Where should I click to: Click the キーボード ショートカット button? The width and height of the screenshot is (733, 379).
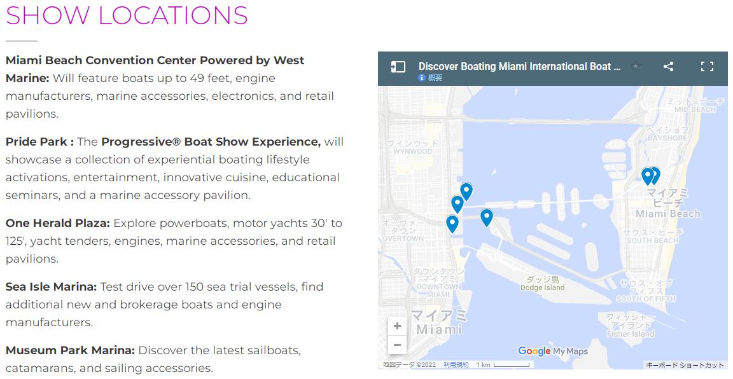point(685,365)
